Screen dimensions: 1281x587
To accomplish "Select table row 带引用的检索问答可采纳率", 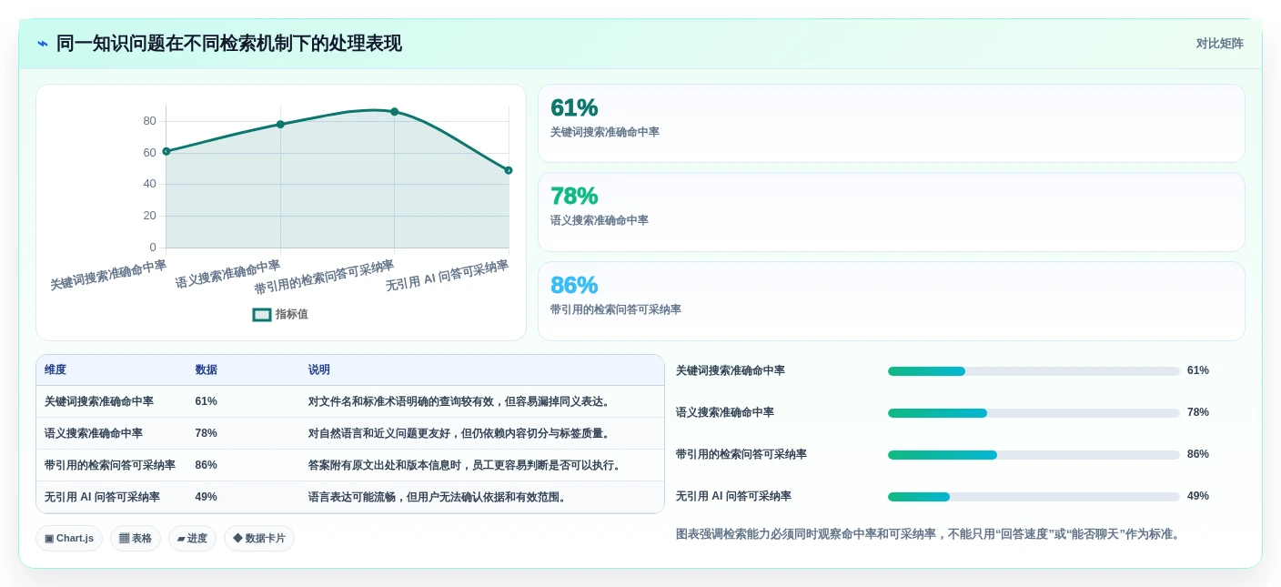I will (350, 465).
